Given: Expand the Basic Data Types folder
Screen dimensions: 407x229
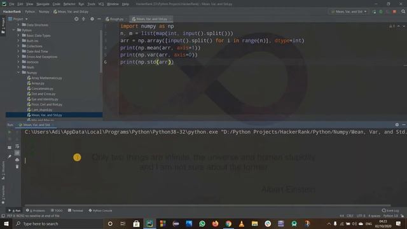Looking at the screenshot, I should [x=18, y=36].
